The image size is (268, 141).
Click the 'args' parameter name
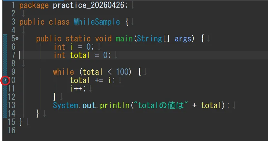pos(183,39)
